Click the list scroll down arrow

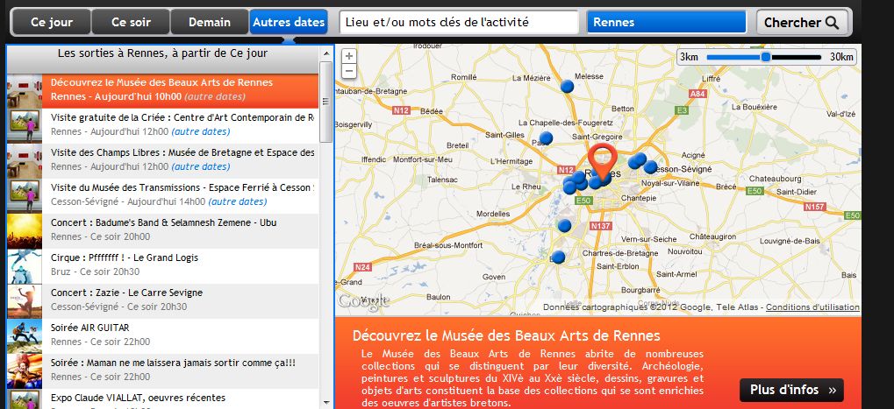click(326, 403)
